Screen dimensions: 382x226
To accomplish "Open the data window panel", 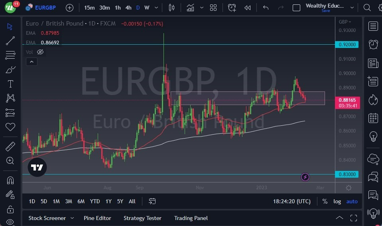I will 373,81.
